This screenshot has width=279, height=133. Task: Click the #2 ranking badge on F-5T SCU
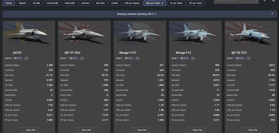click(82, 58)
